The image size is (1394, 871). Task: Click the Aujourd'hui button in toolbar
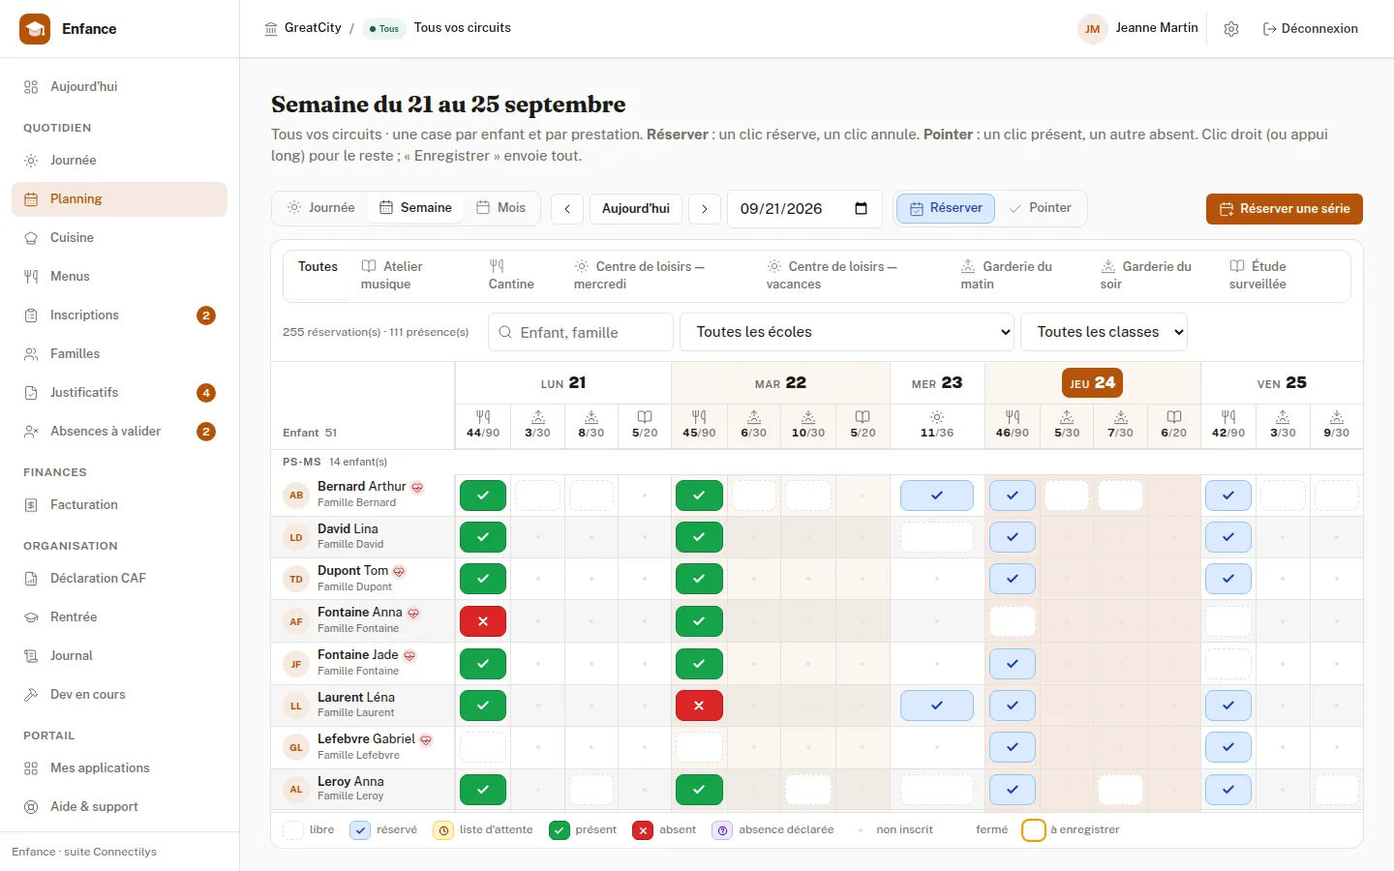pyautogui.click(x=636, y=209)
